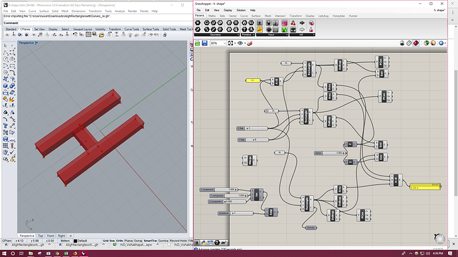Open file icon in Grasshopper canvas toolbar

coord(198,44)
